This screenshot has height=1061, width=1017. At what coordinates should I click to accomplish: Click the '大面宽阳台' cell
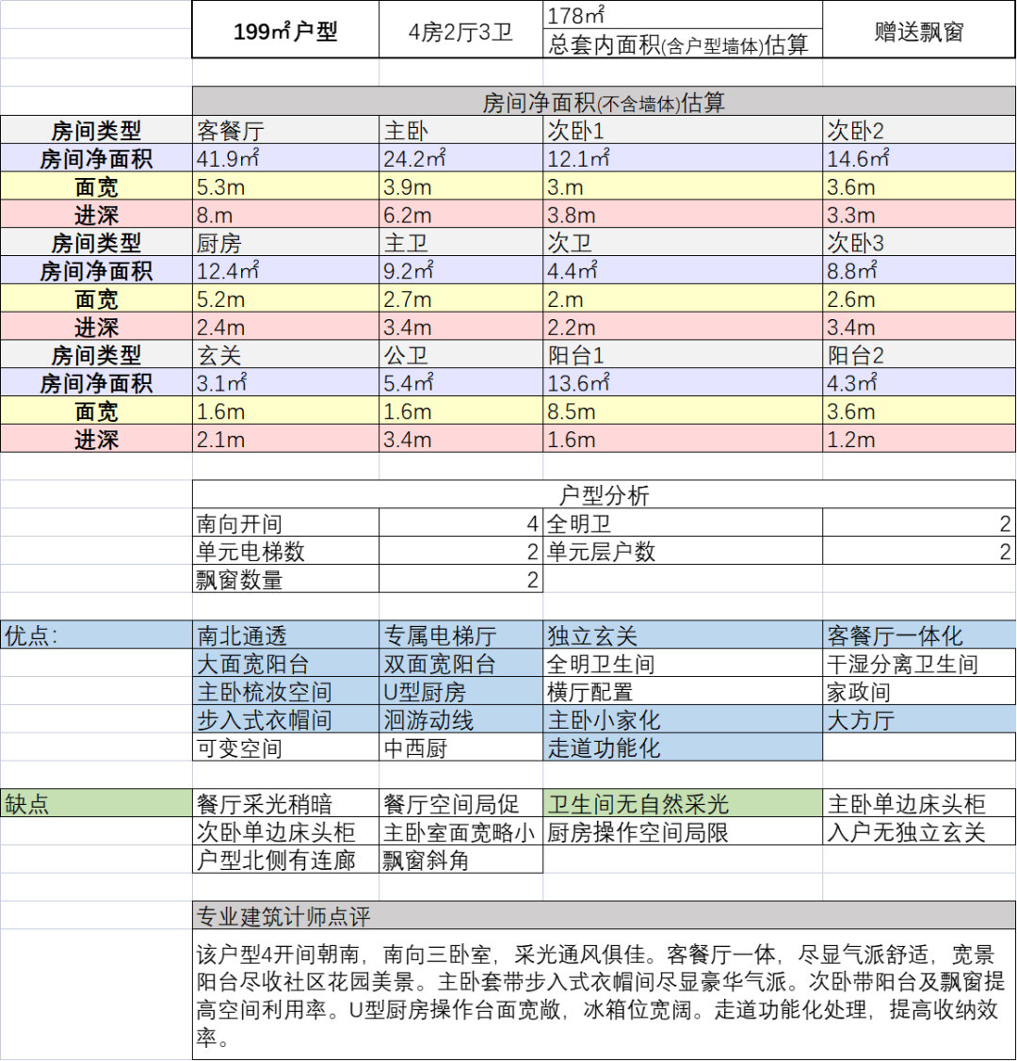pyautogui.click(x=285, y=663)
